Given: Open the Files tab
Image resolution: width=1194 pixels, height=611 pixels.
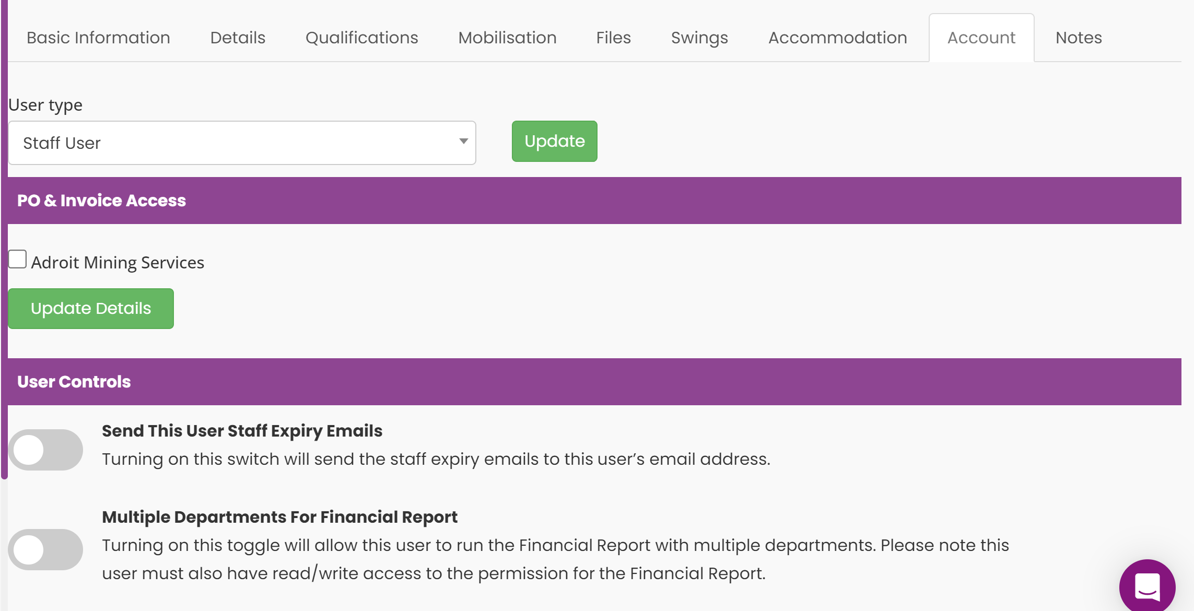Looking at the screenshot, I should coord(614,38).
